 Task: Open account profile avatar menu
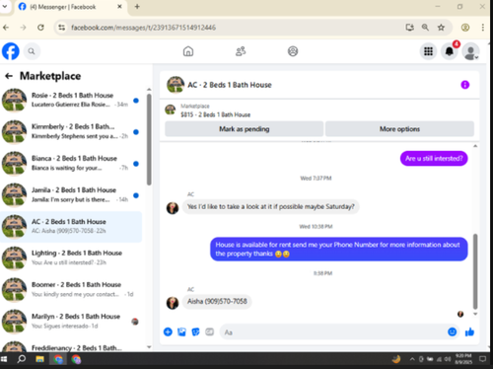(x=470, y=51)
